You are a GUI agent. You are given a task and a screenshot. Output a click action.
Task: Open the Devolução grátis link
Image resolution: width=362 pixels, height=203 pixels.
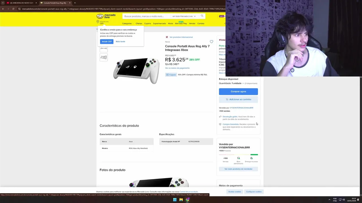pyautogui.click(x=230, y=116)
